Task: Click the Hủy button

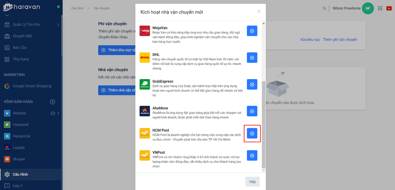Action: click(x=252, y=182)
